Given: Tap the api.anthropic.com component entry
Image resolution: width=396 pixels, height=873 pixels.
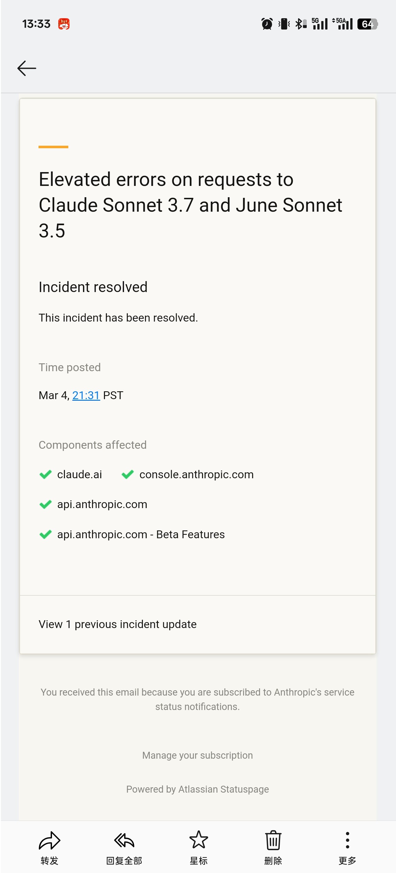Looking at the screenshot, I should point(93,504).
